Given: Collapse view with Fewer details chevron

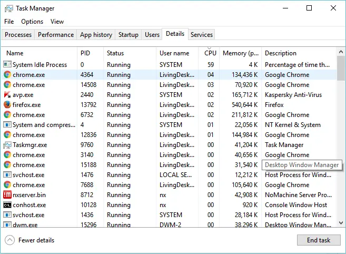Looking at the screenshot, I should (9, 240).
